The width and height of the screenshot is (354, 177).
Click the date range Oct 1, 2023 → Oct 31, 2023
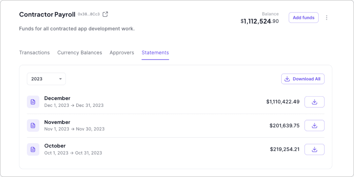click(73, 153)
